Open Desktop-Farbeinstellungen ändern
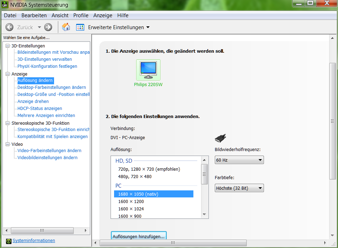The image size is (338, 248). point(52,87)
